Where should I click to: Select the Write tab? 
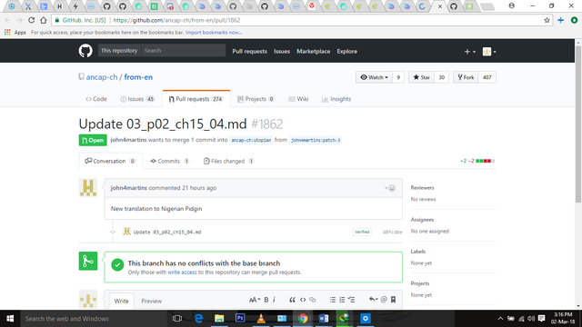[x=121, y=301]
